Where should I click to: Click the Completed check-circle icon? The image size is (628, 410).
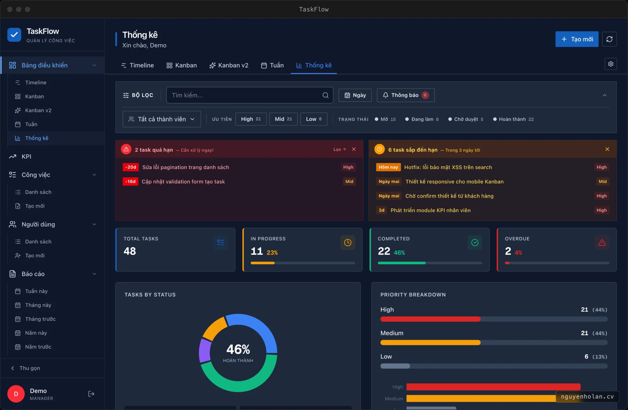[475, 242]
